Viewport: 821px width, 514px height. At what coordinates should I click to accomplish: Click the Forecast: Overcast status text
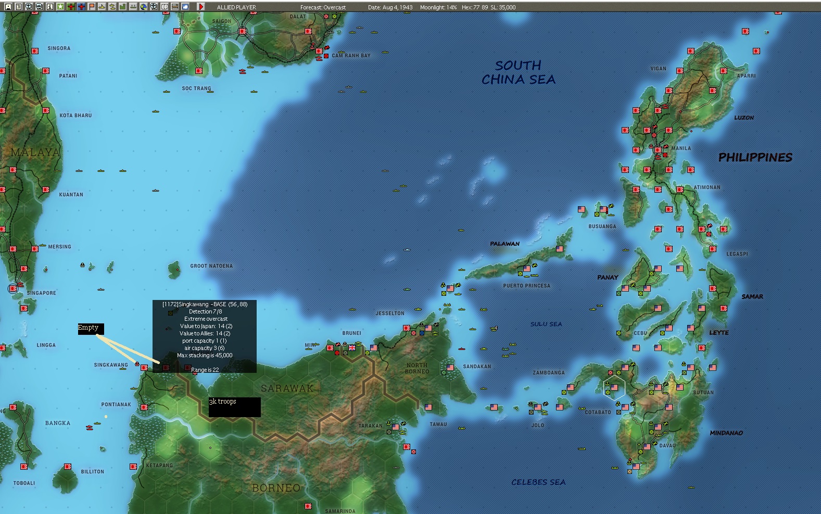pyautogui.click(x=323, y=7)
